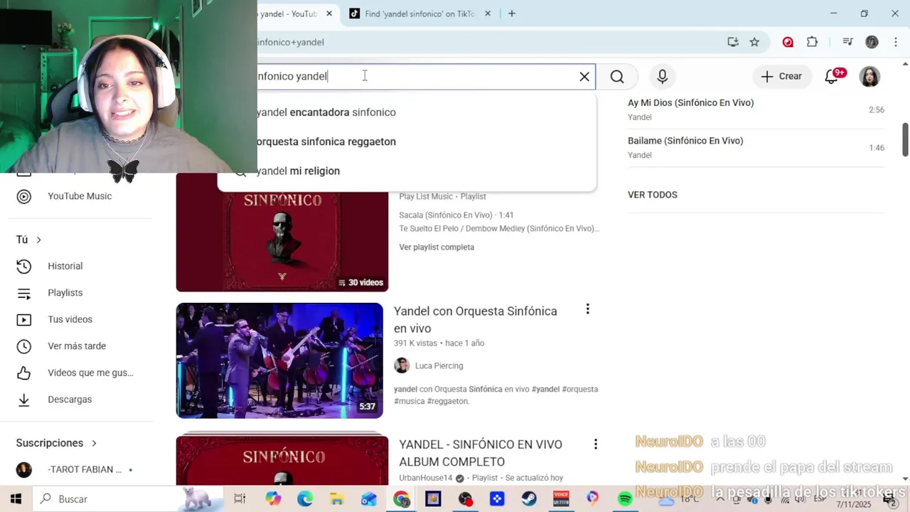910x512 pixels.
Task: Open 'YANDEL - SINFÓNICO EN VIVO ALBUM COMPLETO' title
Action: pos(481,453)
